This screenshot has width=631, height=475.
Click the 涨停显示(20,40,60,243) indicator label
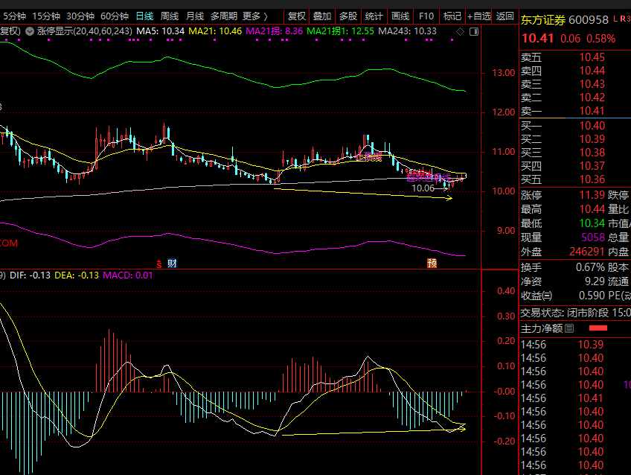pos(85,31)
